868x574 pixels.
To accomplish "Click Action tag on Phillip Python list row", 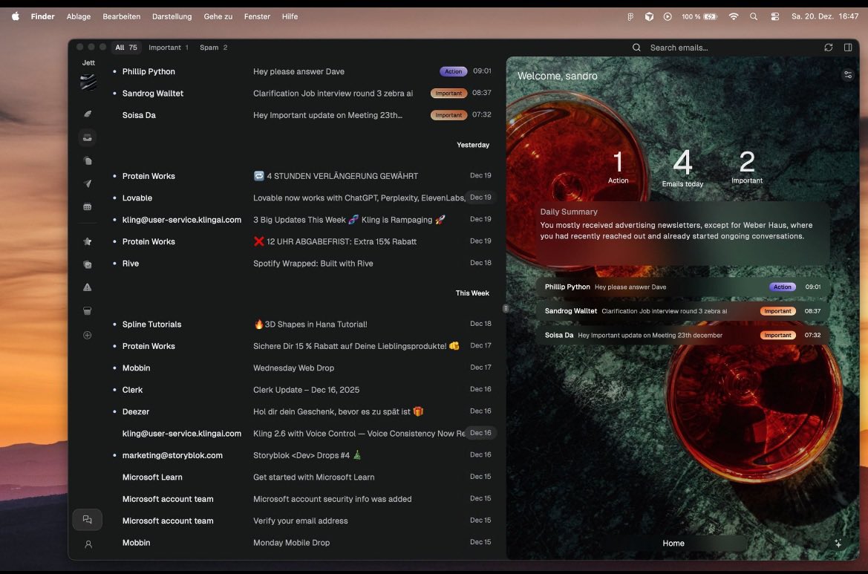I will (454, 71).
